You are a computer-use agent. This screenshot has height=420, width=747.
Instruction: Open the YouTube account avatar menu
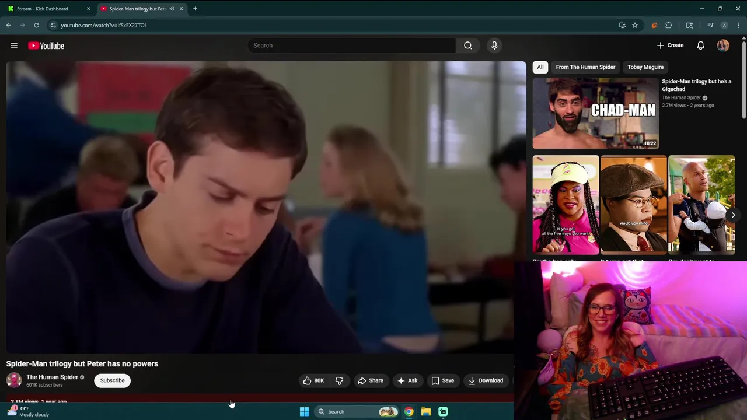pyautogui.click(x=723, y=45)
